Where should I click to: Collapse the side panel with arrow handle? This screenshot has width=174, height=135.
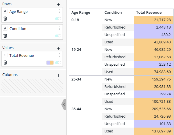tap(64, 104)
